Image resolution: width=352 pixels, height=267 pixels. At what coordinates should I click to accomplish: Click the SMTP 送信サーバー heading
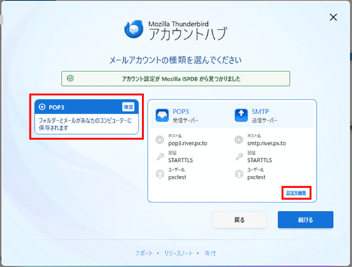265,116
